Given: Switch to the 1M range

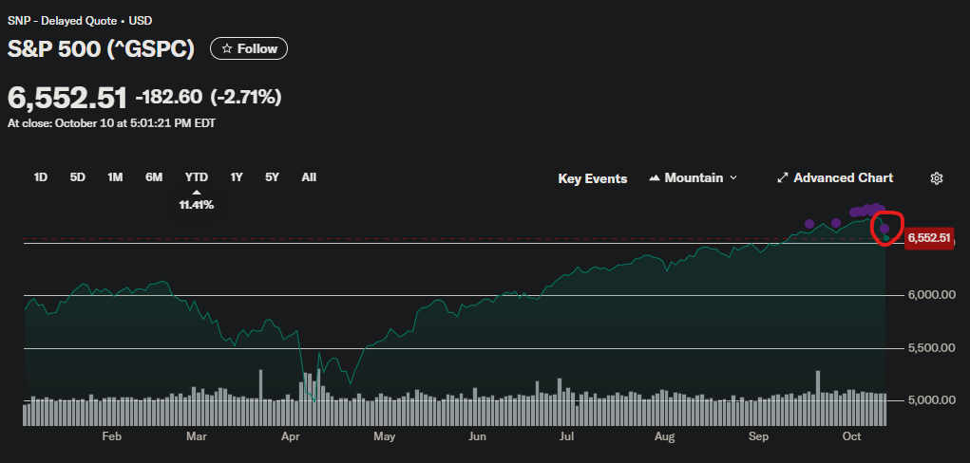Looking at the screenshot, I should click(x=115, y=177).
